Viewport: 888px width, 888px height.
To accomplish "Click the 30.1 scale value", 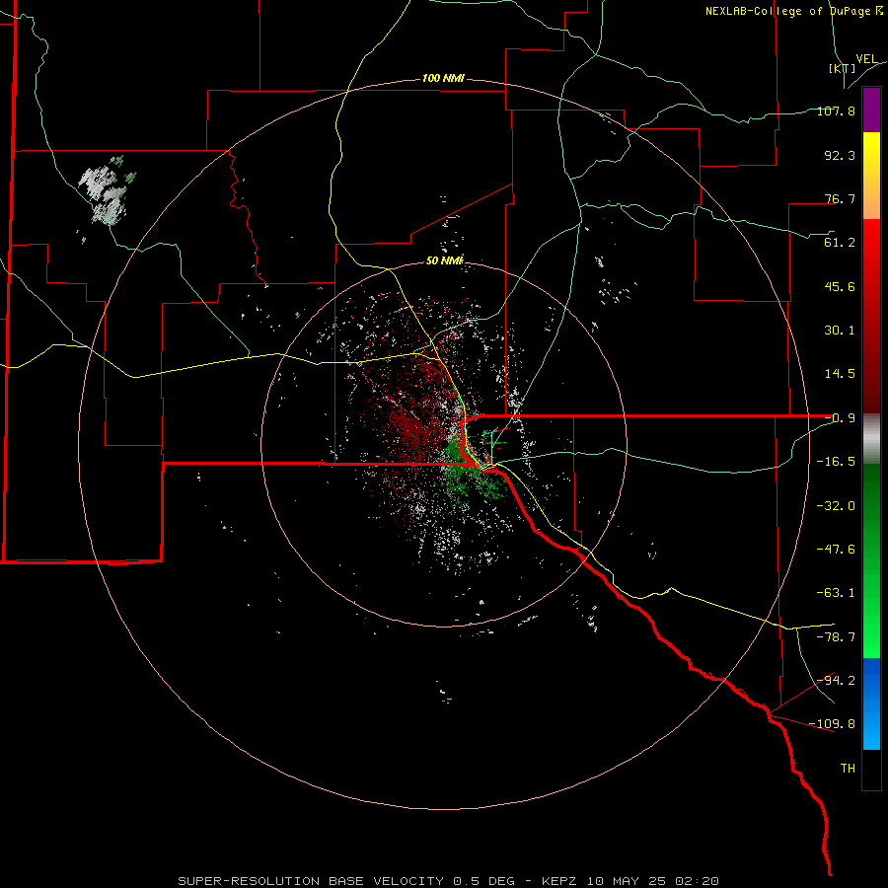I will (840, 331).
